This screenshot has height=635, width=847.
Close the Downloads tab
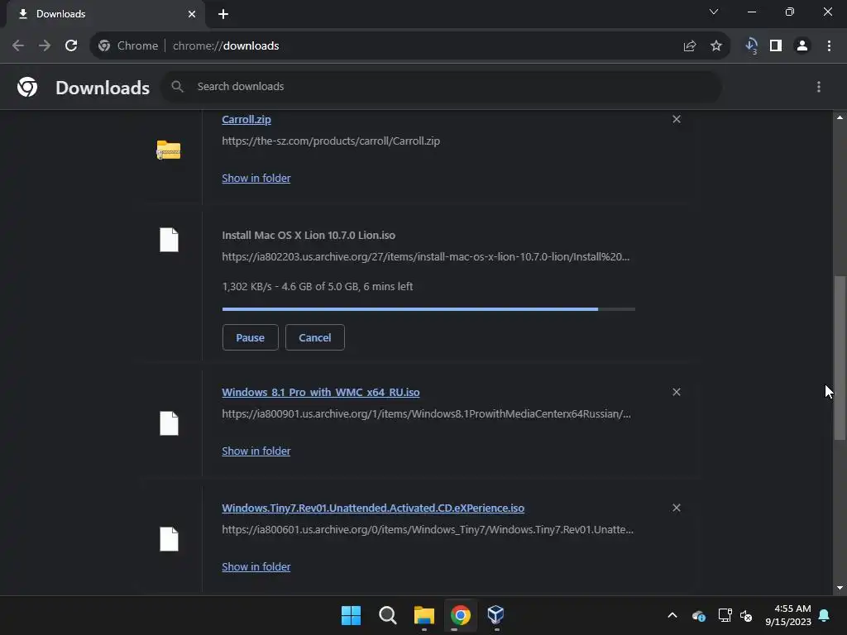click(x=192, y=14)
